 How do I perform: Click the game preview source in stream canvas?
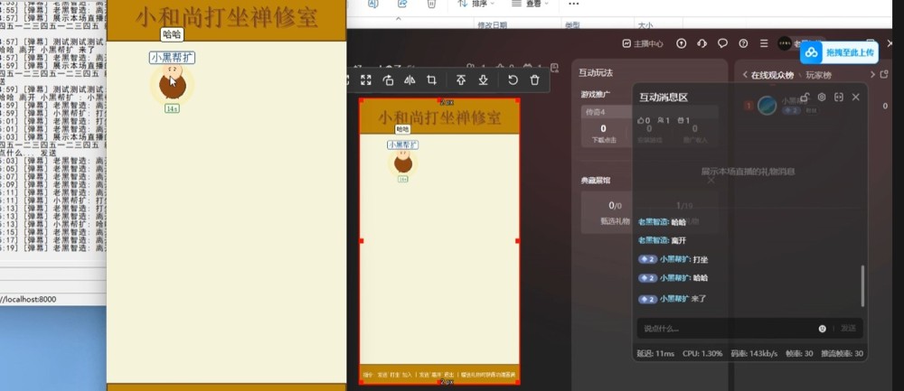tap(439, 241)
